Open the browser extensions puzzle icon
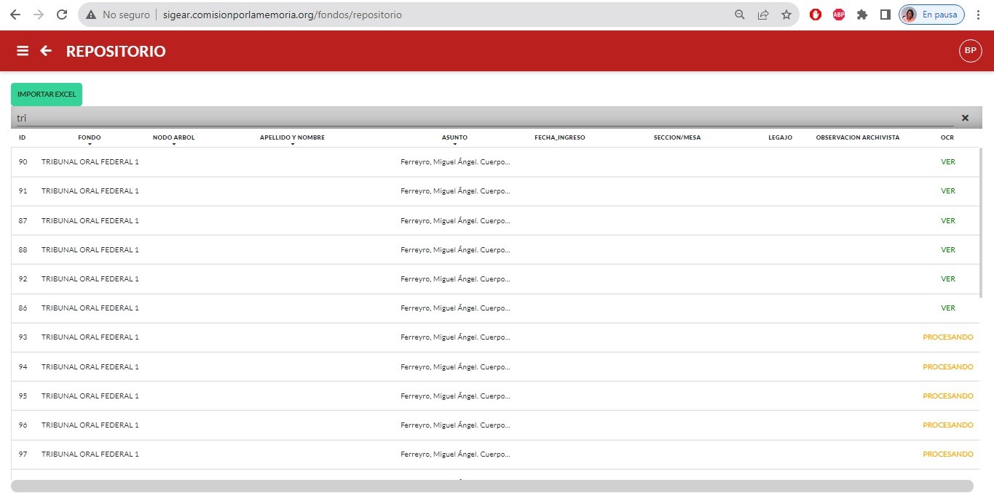Viewport: 994px width, 501px height. click(862, 15)
